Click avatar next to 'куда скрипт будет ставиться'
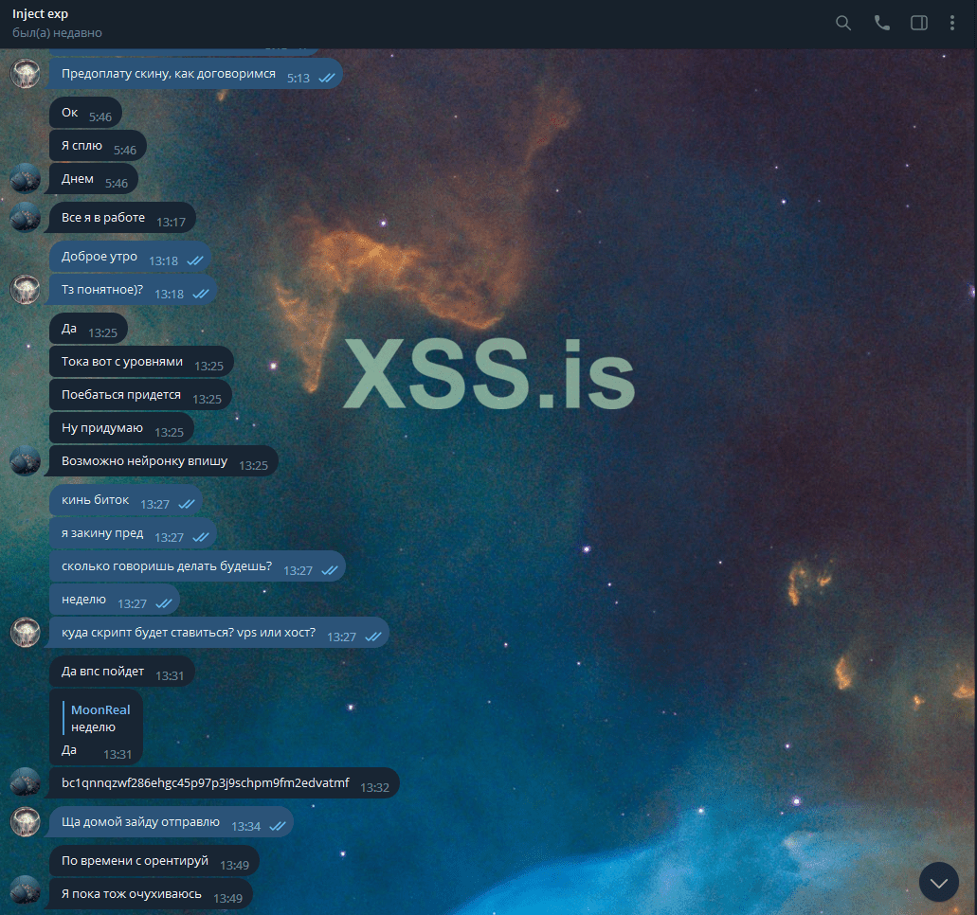This screenshot has height=915, width=977. pos(26,633)
